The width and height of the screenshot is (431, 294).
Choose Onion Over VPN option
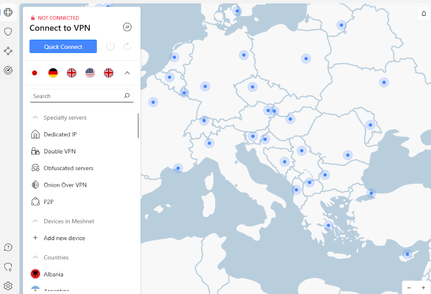click(x=65, y=185)
